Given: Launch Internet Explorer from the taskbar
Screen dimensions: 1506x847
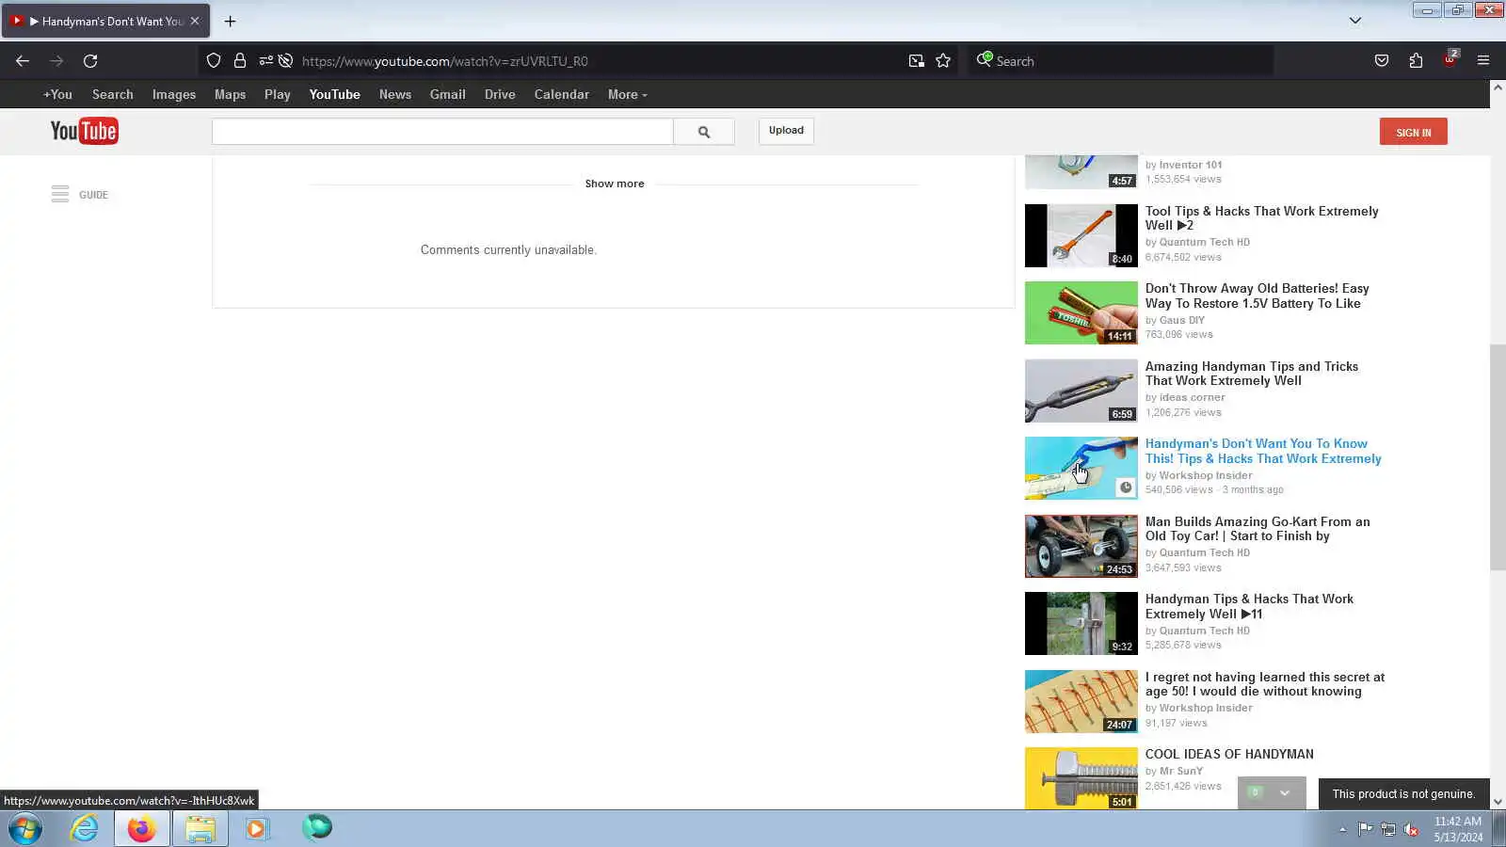Looking at the screenshot, I should tap(85, 829).
